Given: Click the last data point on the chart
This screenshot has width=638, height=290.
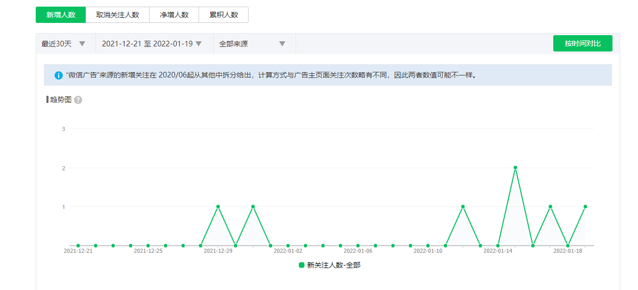Looking at the screenshot, I should point(585,206).
